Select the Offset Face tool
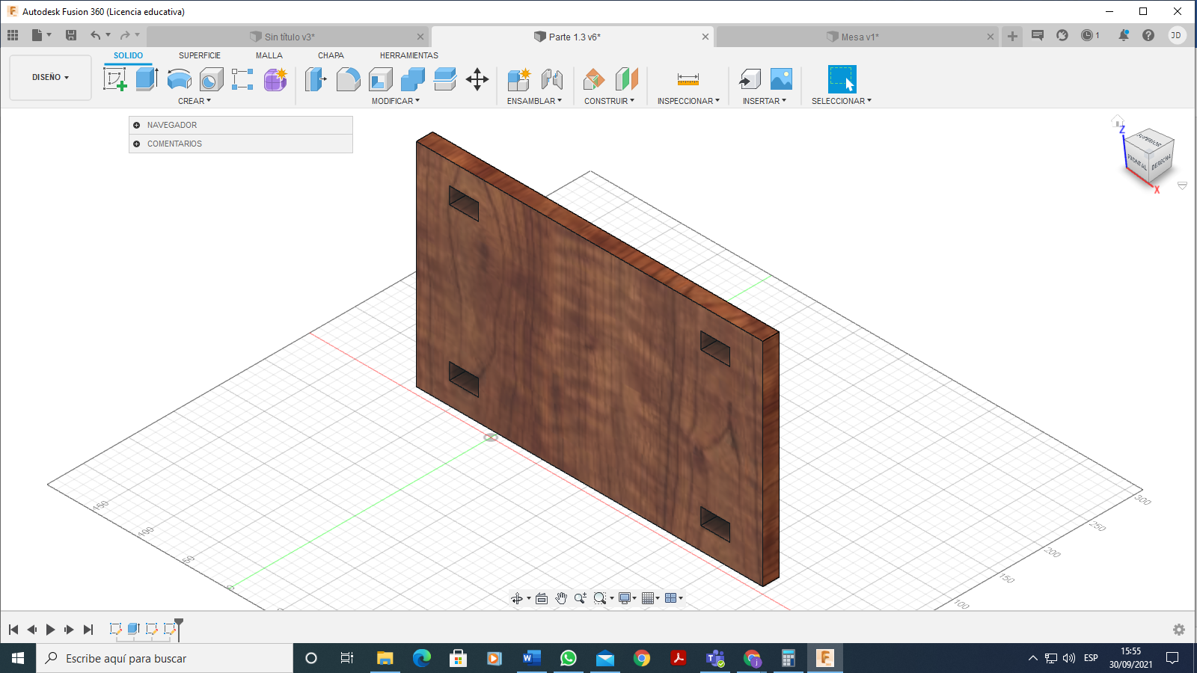This screenshot has width=1197, height=673. coord(445,79)
